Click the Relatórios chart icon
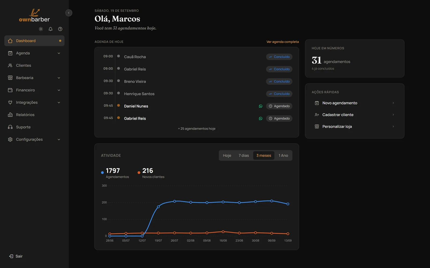The height and width of the screenshot is (268, 430). tap(10, 115)
